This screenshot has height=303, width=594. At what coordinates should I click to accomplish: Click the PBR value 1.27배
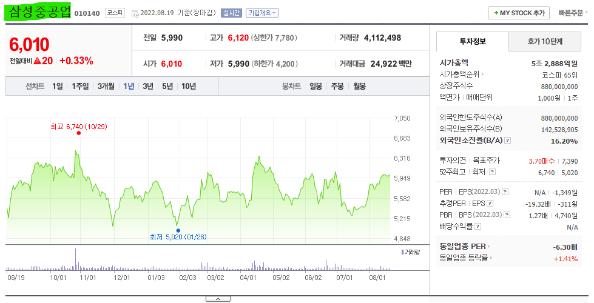[538, 216]
